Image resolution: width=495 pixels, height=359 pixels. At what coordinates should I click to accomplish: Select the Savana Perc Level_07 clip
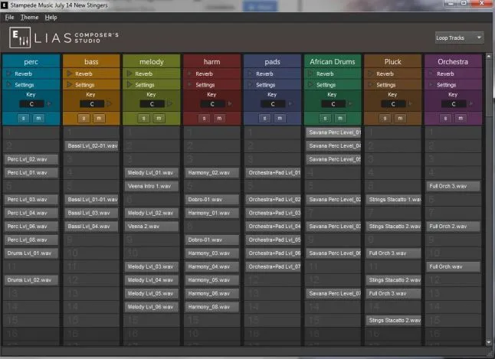[x=333, y=293]
